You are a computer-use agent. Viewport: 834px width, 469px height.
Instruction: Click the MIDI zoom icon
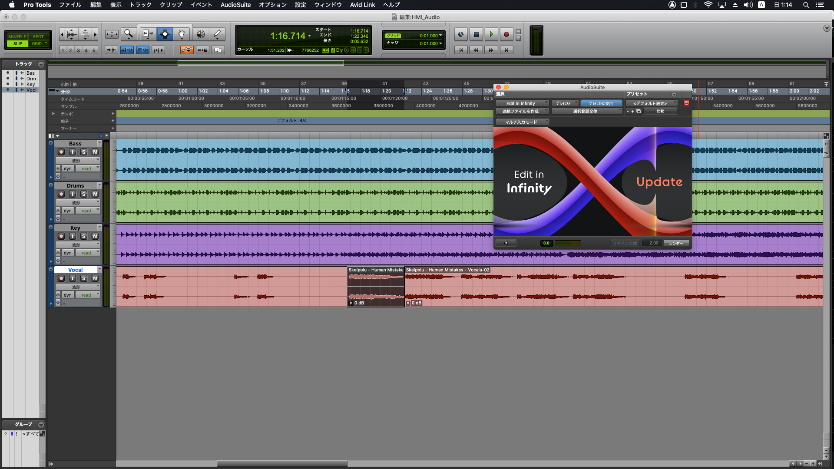pos(85,34)
